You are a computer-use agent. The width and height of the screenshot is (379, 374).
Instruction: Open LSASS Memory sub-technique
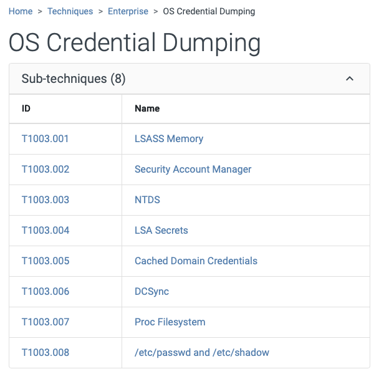pos(169,138)
